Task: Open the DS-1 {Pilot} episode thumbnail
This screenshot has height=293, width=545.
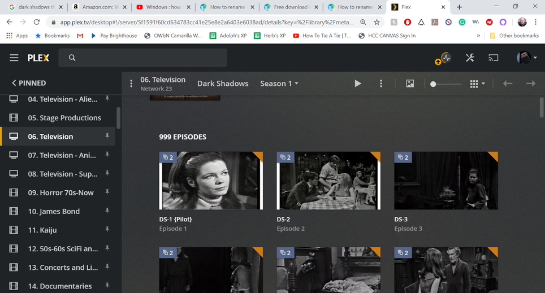Action: [211, 181]
